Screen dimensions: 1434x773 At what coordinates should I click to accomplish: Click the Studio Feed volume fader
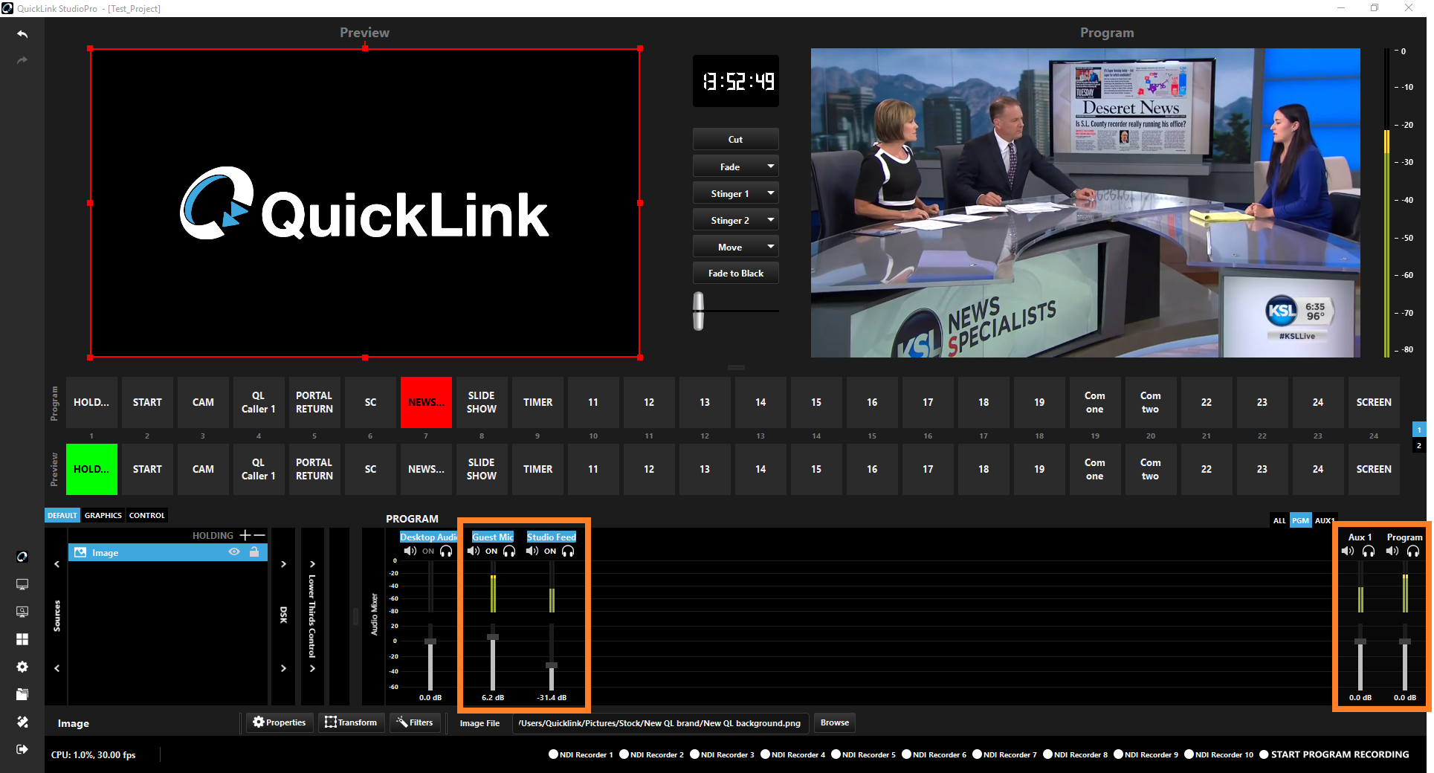(552, 665)
